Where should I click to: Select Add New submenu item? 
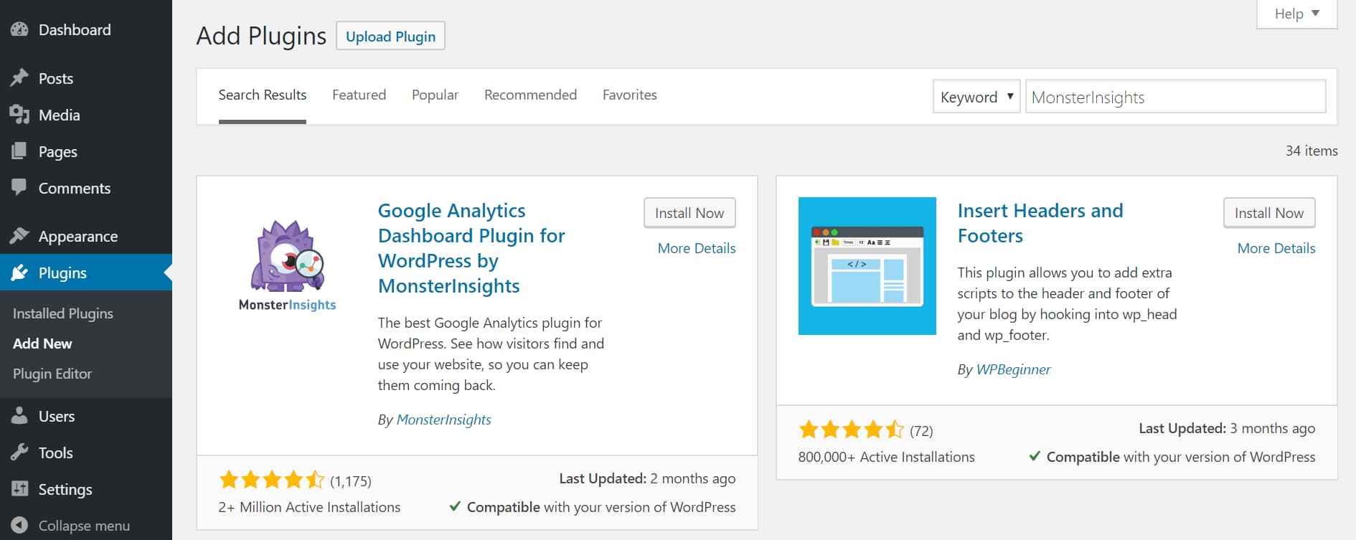42,344
